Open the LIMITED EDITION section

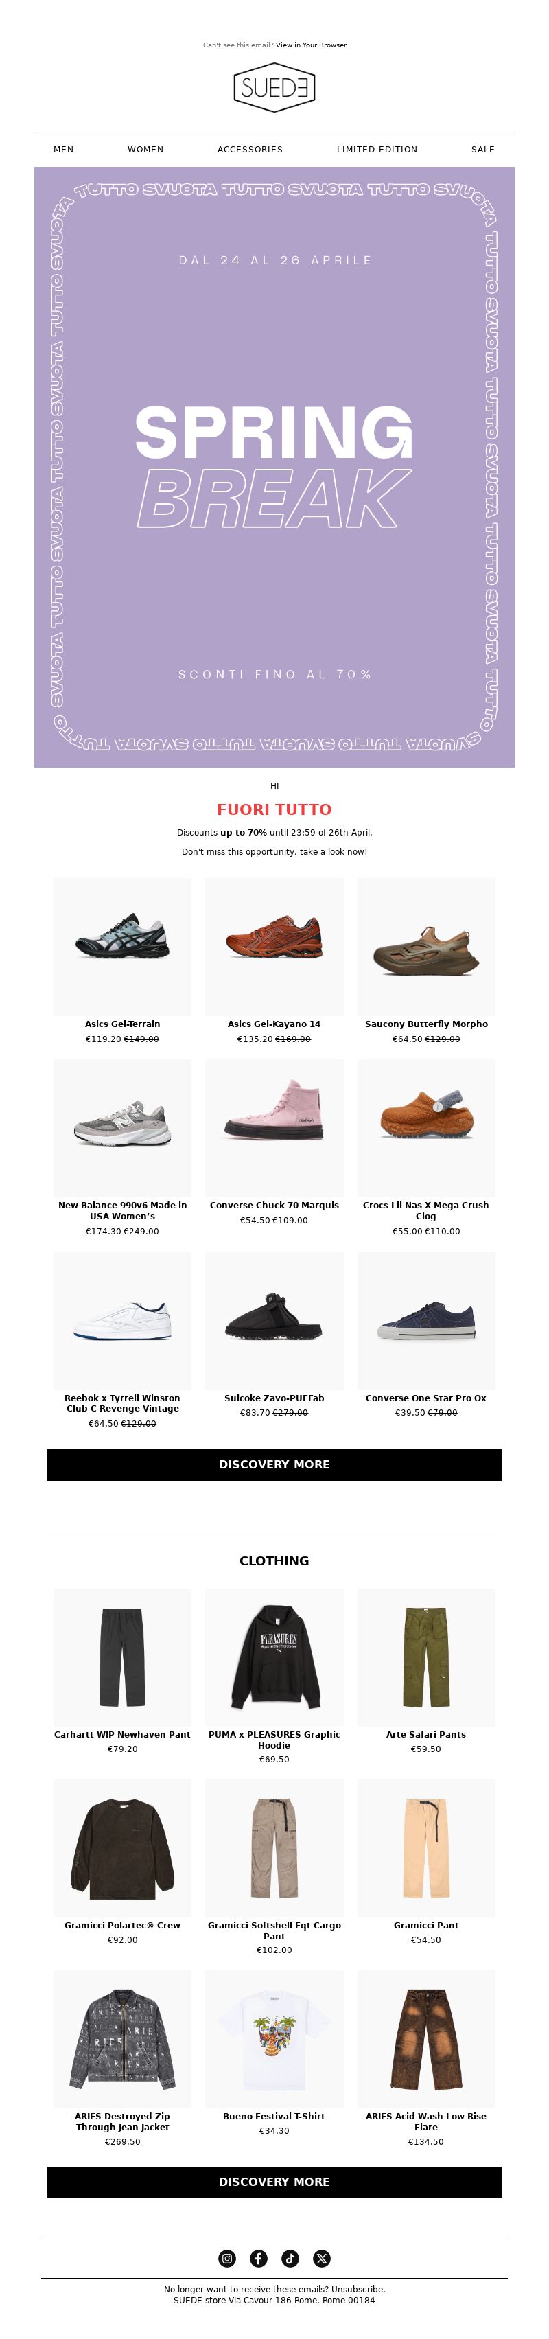point(377,150)
